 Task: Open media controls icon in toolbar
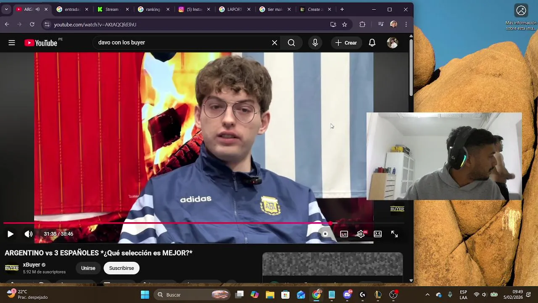[x=381, y=24]
